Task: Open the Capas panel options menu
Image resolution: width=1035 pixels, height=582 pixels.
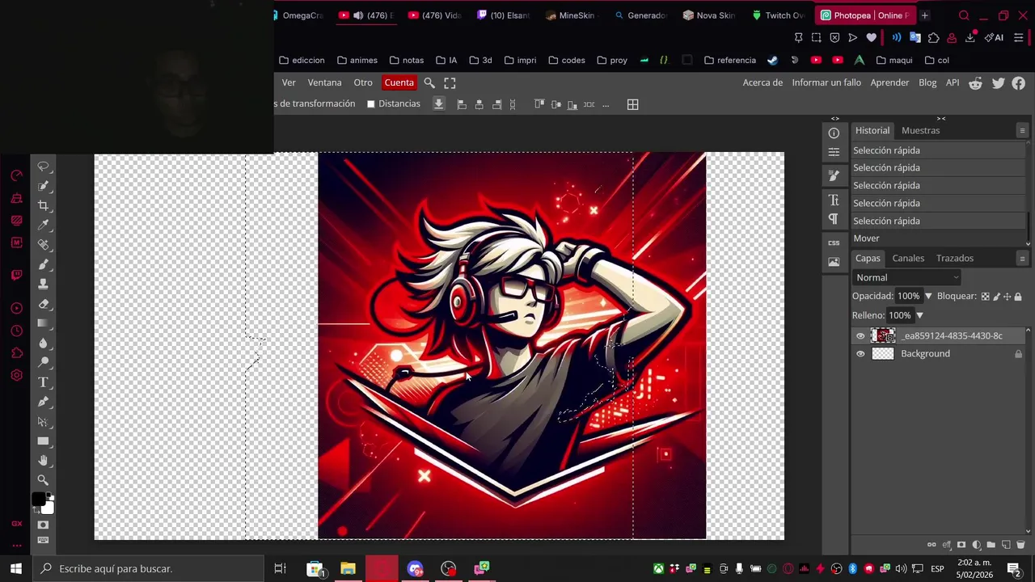Action: pyautogui.click(x=1022, y=258)
